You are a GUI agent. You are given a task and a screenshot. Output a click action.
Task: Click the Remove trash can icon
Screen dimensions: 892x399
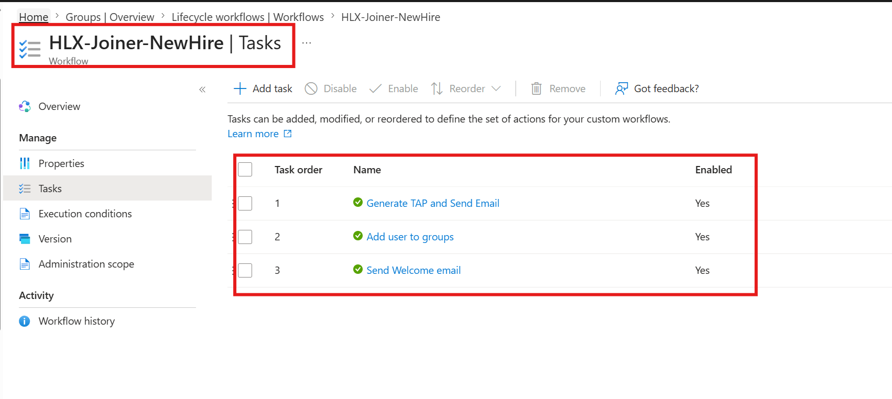[536, 88]
